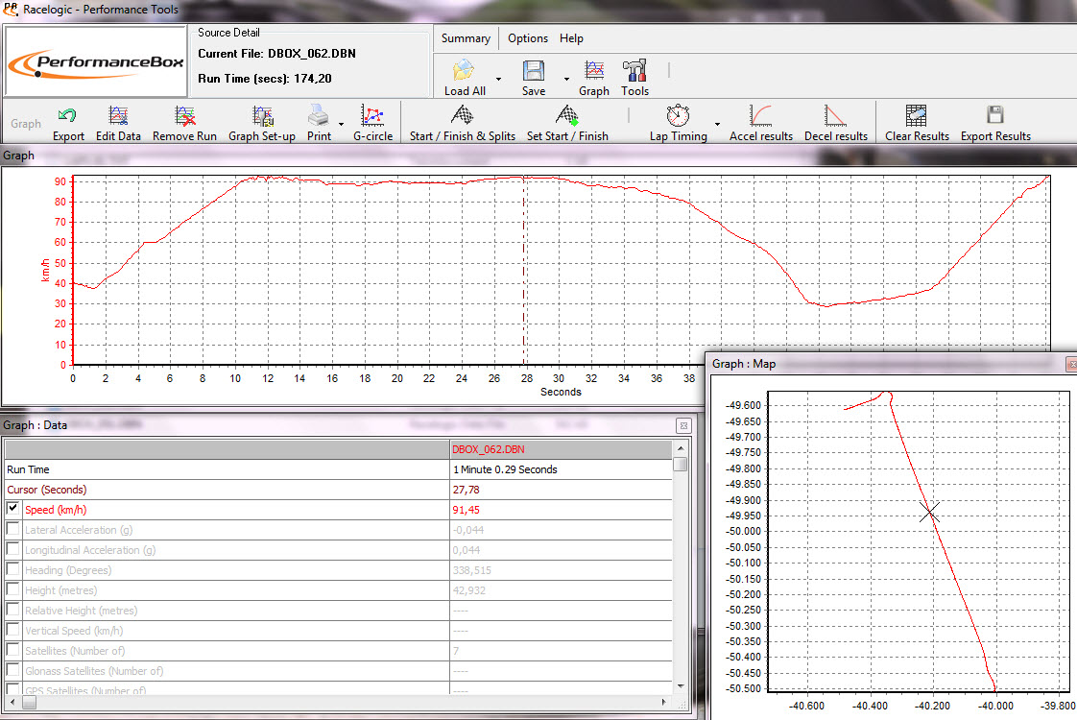Enable the Satellites (Number of) checkbox
Viewport: 1077px width, 720px height.
coord(12,649)
